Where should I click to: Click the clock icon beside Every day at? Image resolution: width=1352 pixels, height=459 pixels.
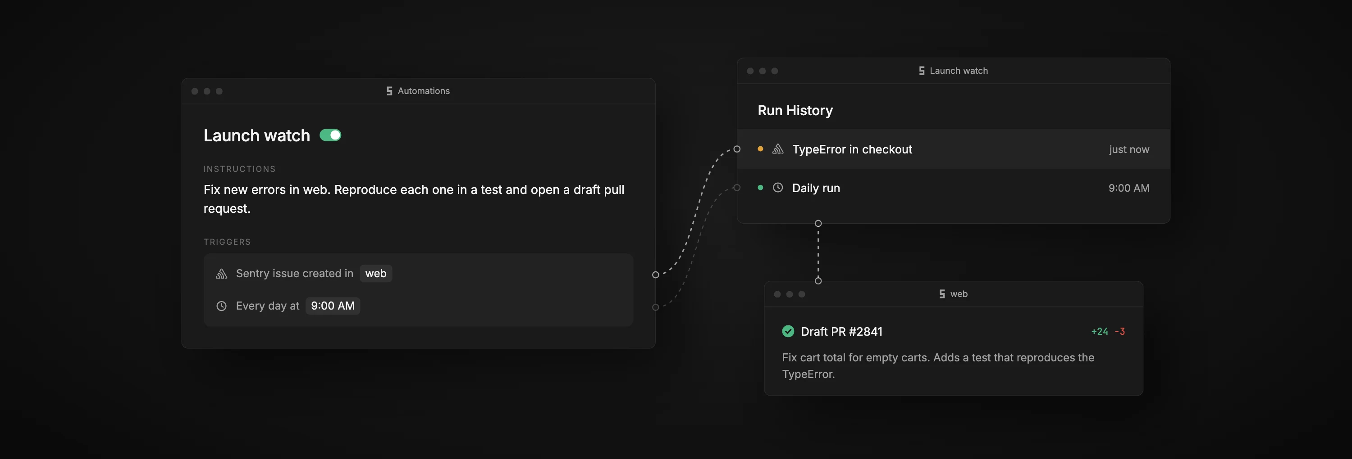[x=221, y=306]
